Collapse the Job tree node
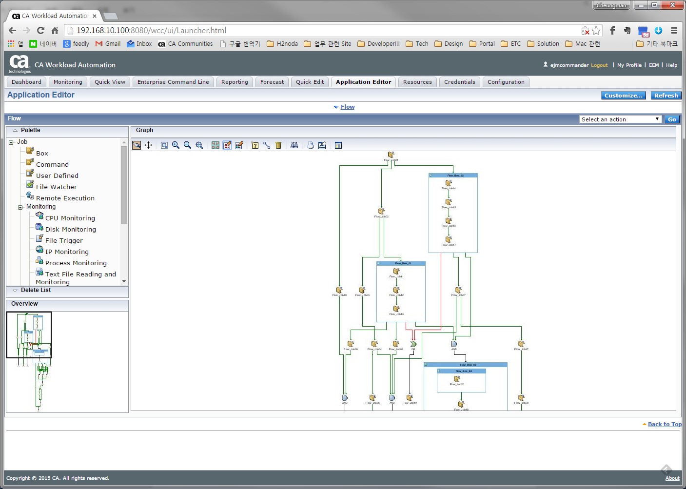Screen dimensions: 686x489 point(11,142)
